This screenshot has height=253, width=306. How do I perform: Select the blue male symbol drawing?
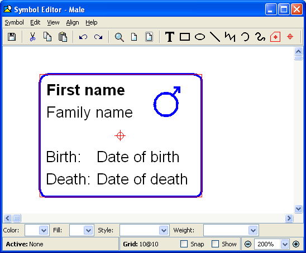pyautogui.click(x=167, y=101)
